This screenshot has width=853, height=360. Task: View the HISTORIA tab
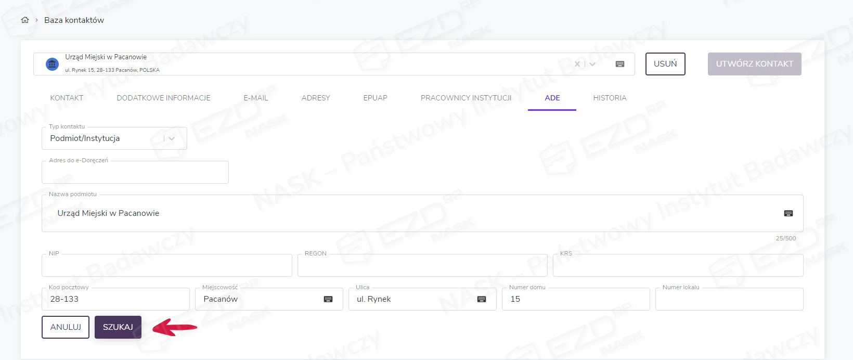tap(610, 98)
